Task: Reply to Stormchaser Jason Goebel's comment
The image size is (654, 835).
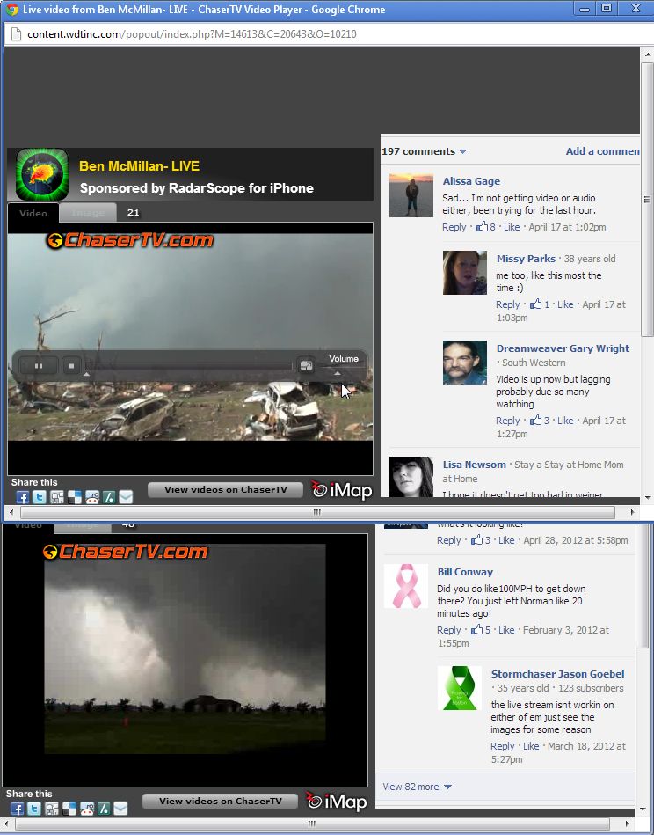Action: coord(502,746)
